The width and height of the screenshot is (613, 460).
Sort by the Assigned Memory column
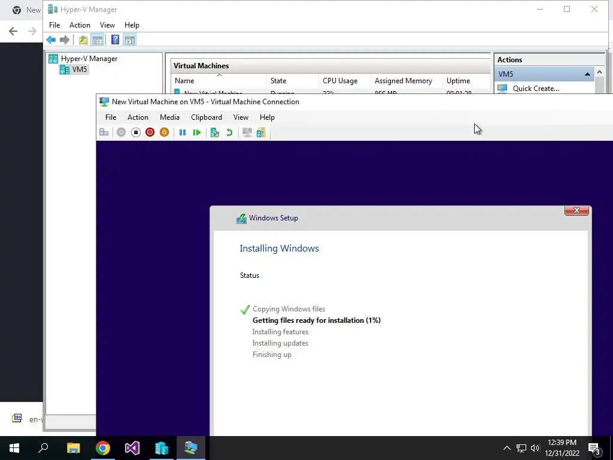pyautogui.click(x=406, y=81)
